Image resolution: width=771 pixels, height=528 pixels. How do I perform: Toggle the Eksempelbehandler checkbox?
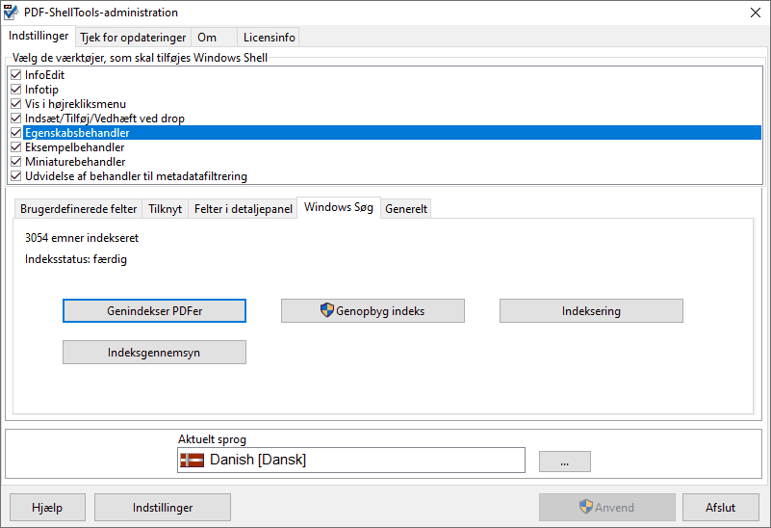[16, 147]
